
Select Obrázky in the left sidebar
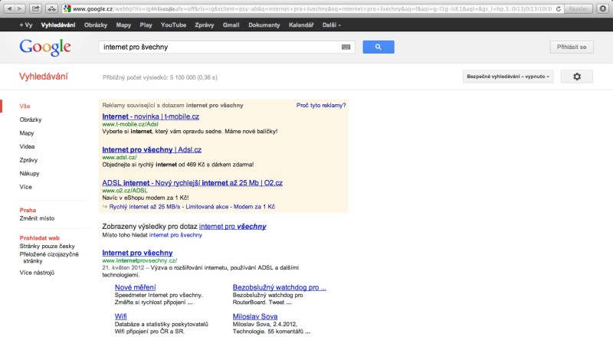click(x=31, y=119)
